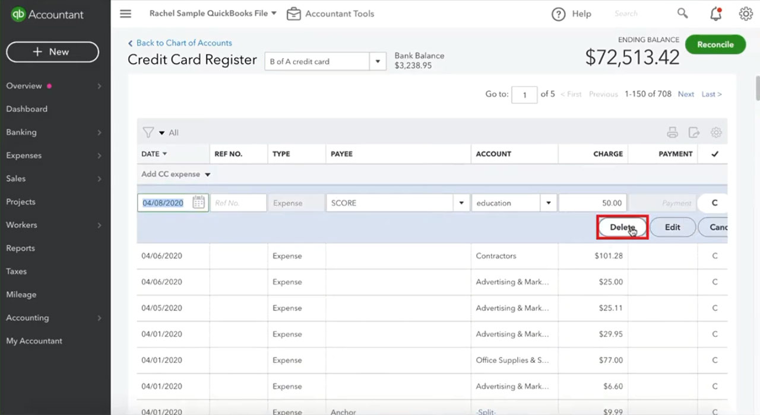Open the hamburger navigation menu
The width and height of the screenshot is (760, 415).
(125, 14)
